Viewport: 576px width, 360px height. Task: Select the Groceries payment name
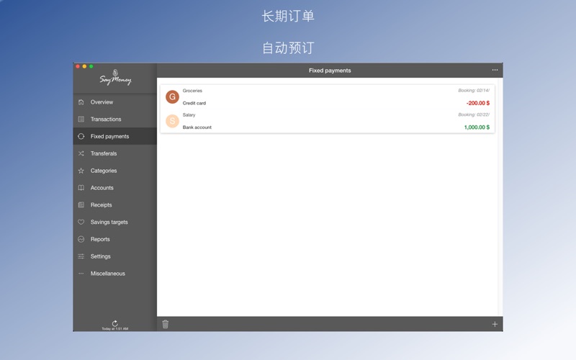point(192,91)
